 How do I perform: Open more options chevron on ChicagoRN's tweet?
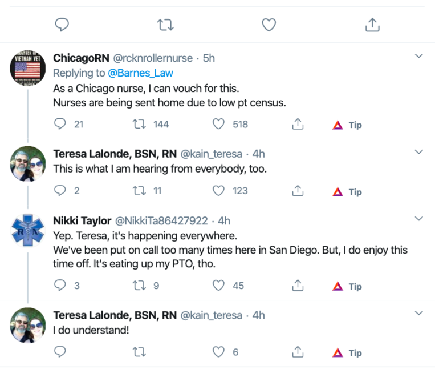click(x=418, y=57)
